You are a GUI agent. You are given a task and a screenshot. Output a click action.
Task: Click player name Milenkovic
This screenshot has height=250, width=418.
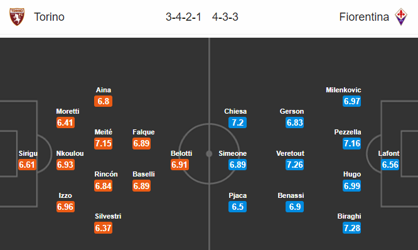coord(343,90)
